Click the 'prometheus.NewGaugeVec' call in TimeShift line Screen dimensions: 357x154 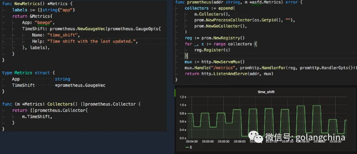click(77, 29)
